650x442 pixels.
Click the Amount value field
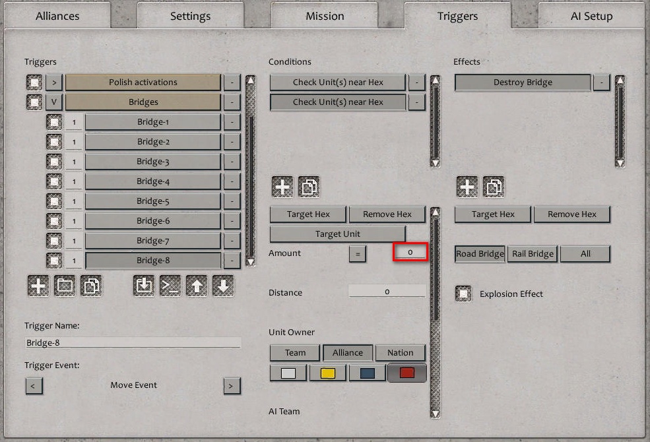(410, 252)
